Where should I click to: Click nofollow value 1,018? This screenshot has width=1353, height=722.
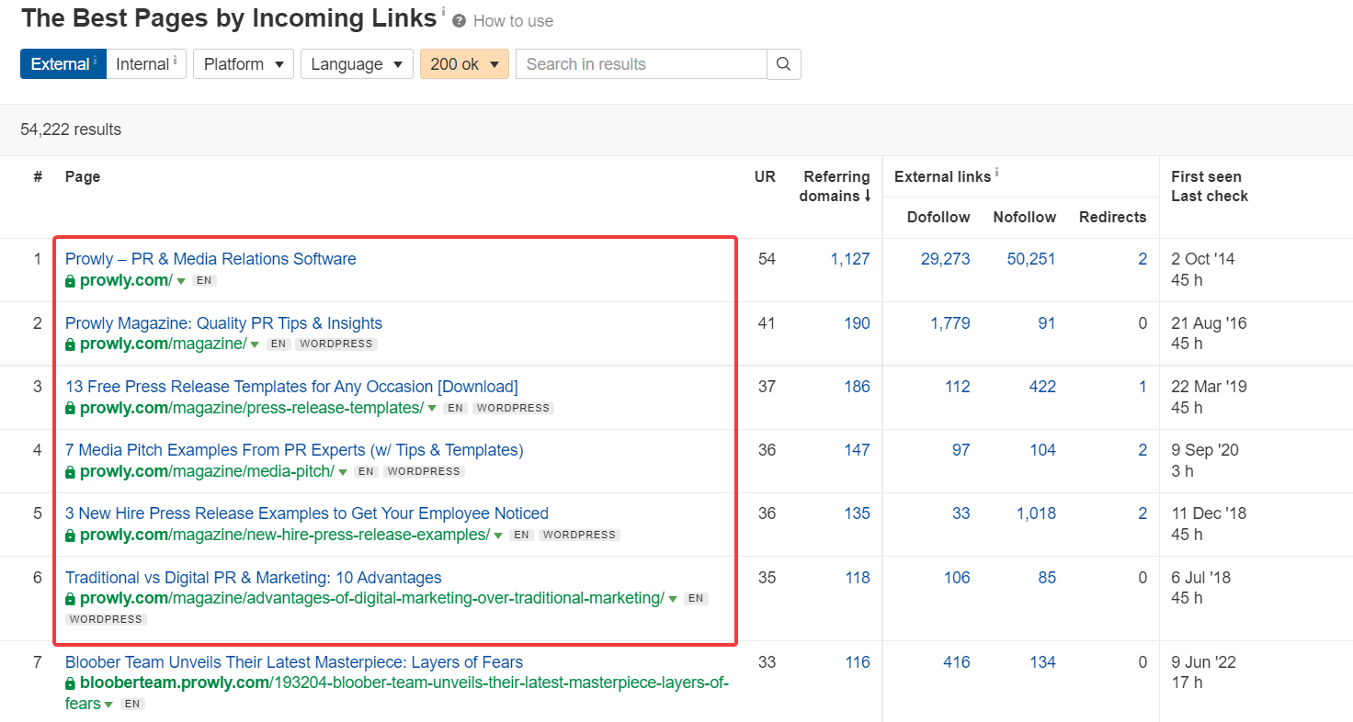(1036, 513)
